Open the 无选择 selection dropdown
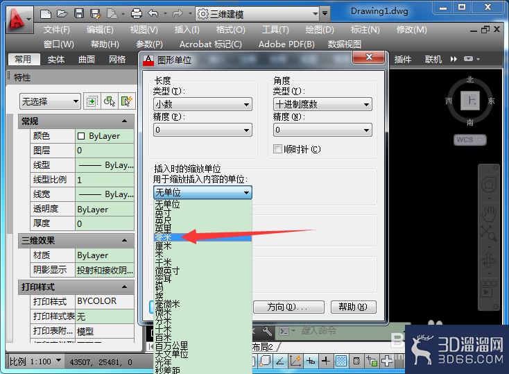Viewport: 509px width, 374px height. 50,102
